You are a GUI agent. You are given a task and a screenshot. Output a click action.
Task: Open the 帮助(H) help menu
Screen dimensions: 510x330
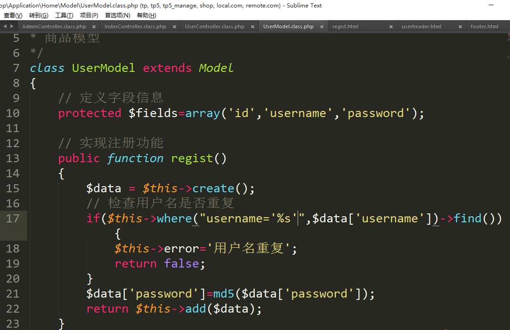(146, 16)
